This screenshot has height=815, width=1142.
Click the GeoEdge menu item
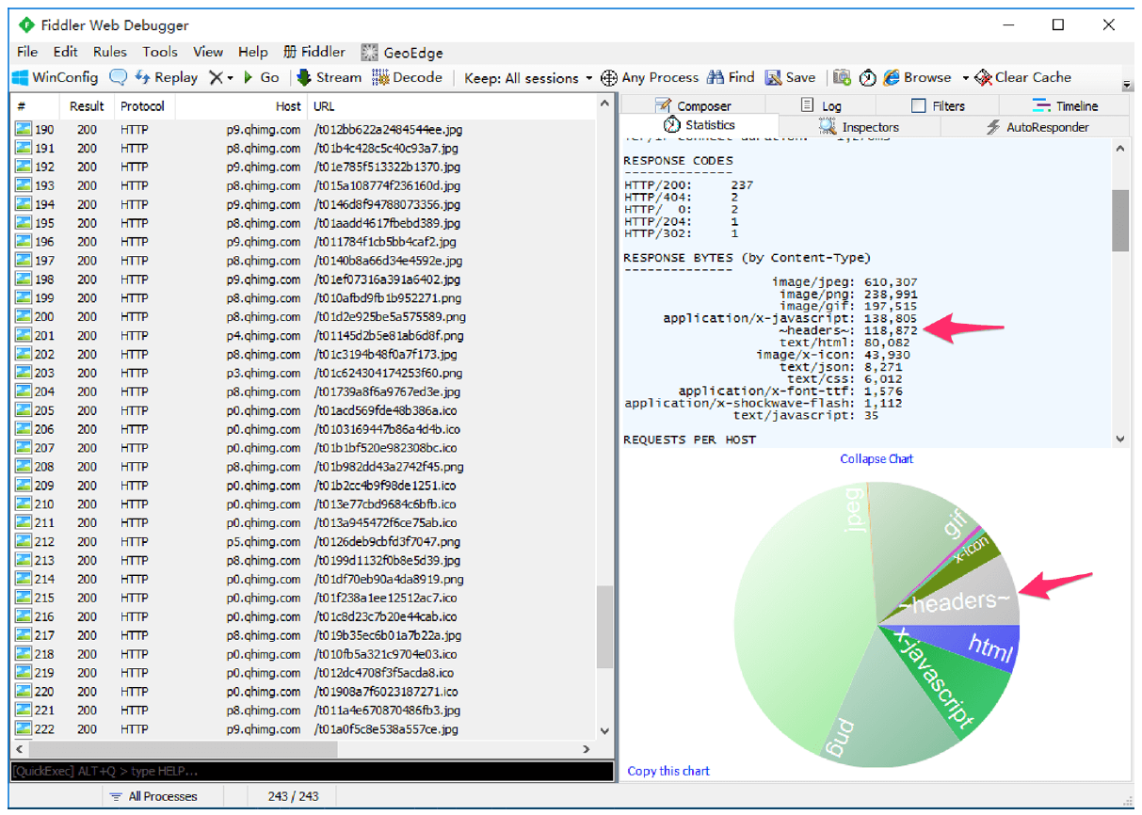click(x=402, y=53)
